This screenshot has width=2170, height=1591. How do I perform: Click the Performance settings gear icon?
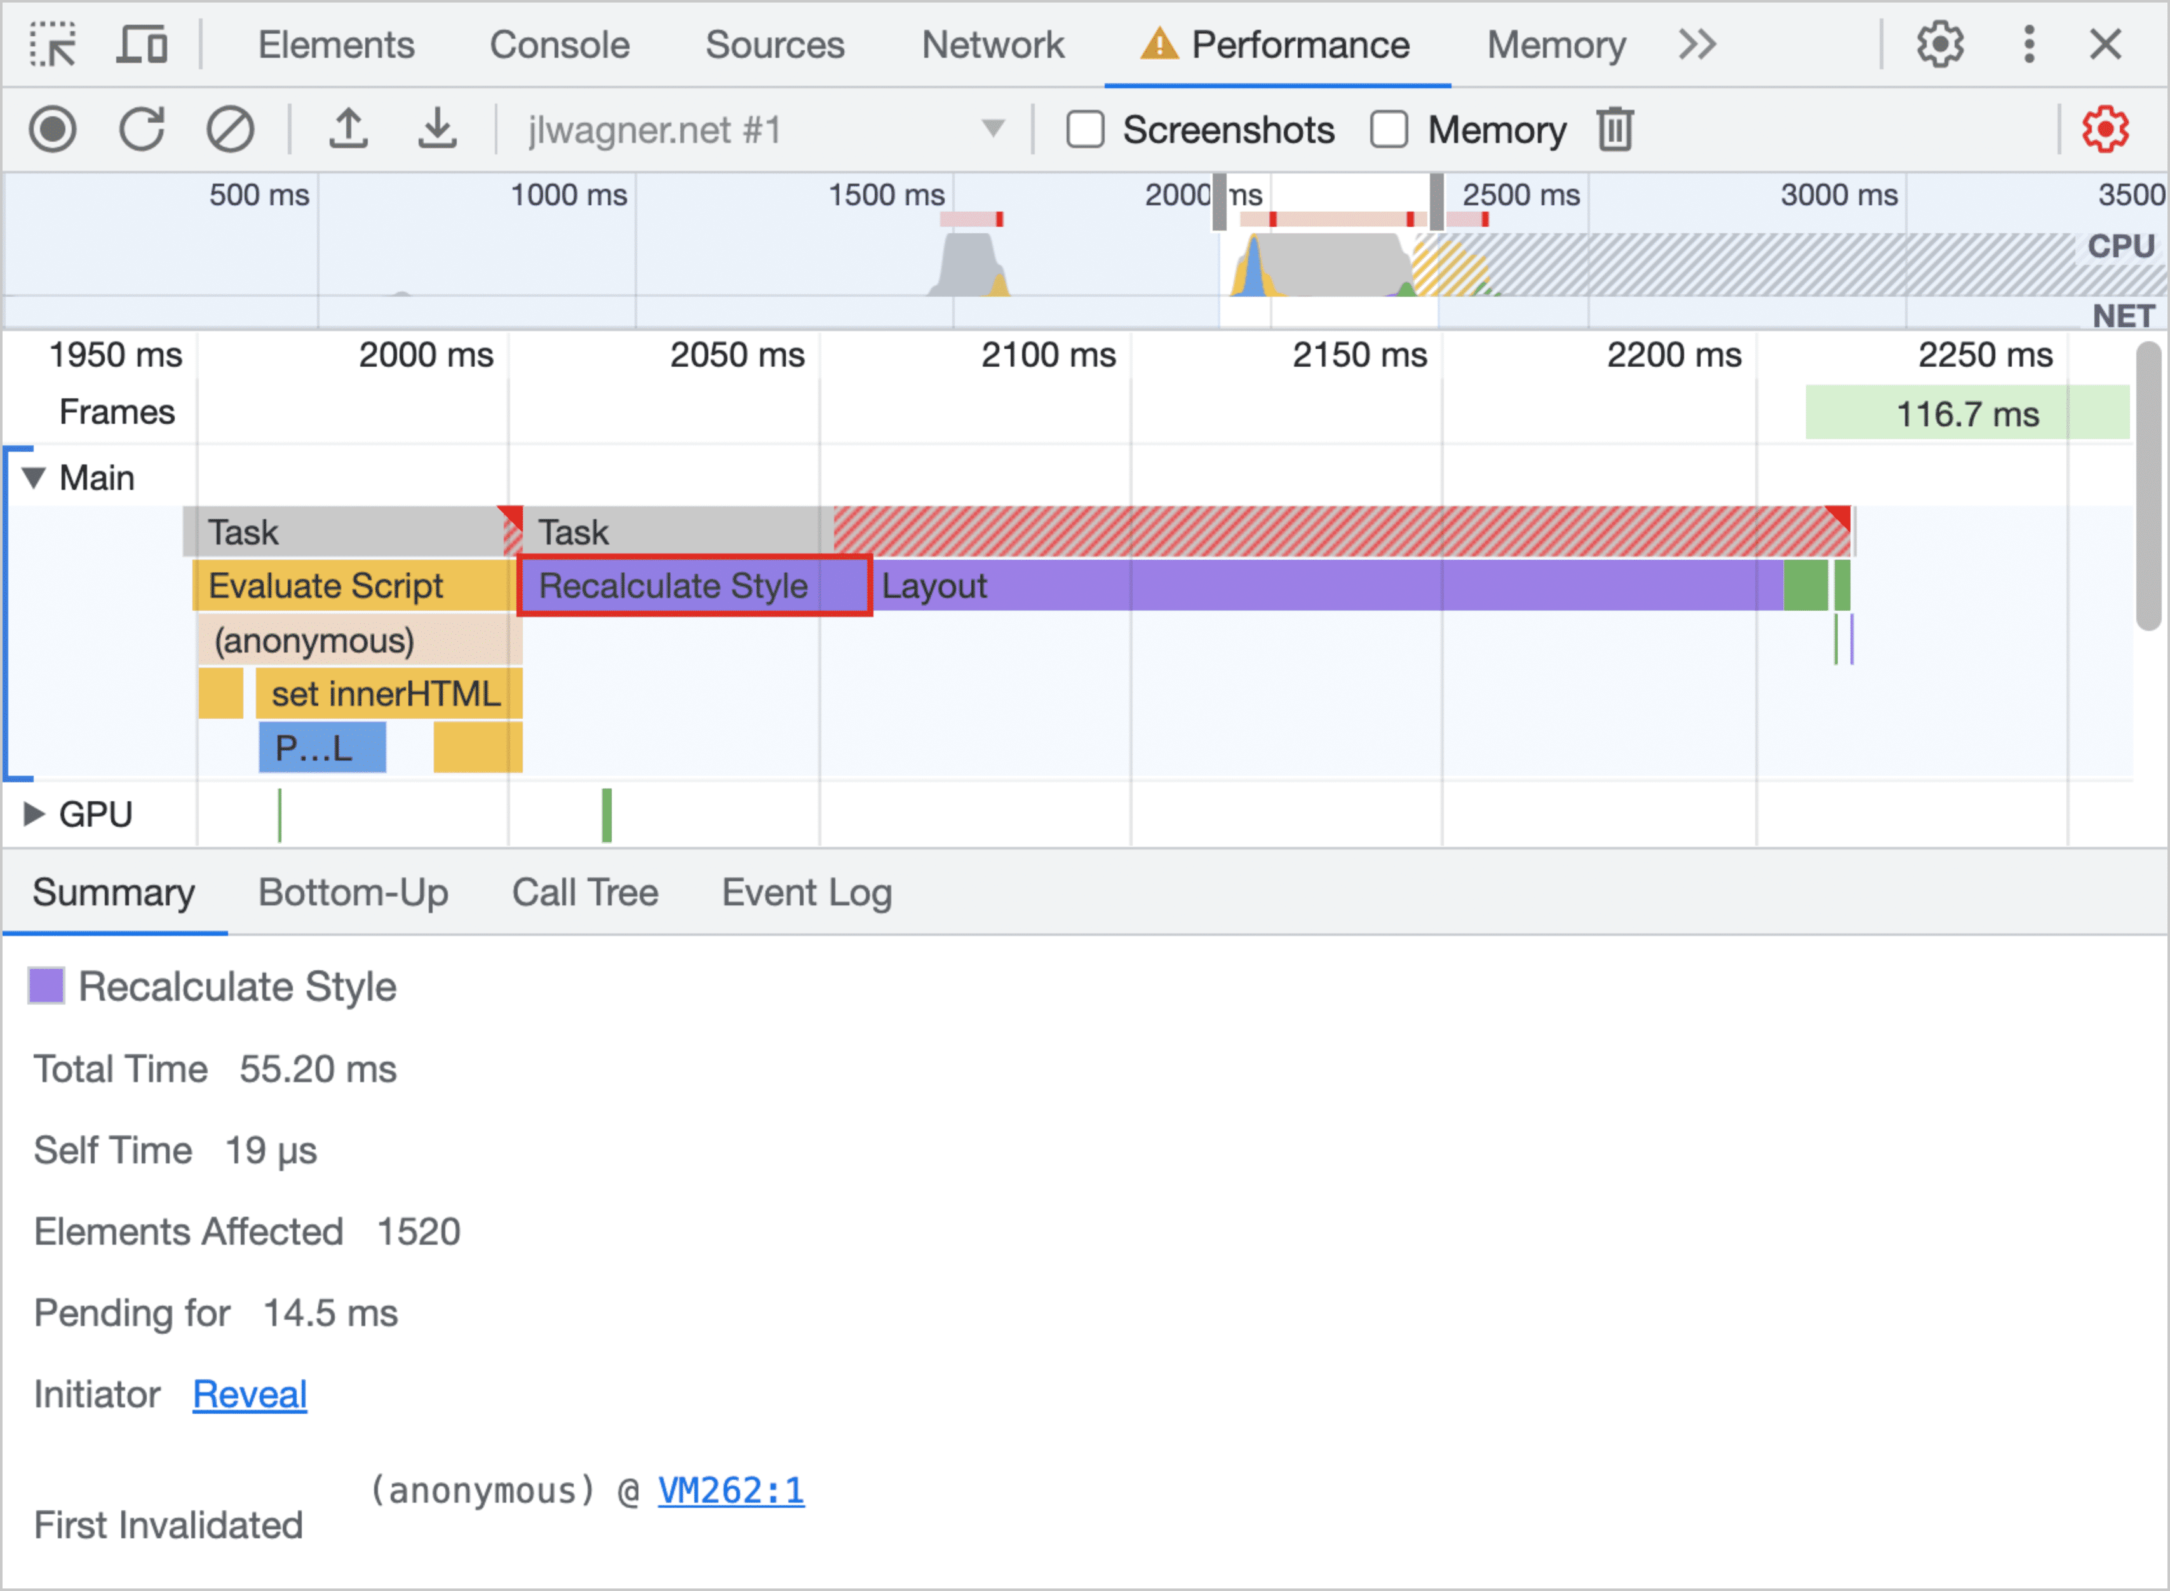coord(2105,130)
